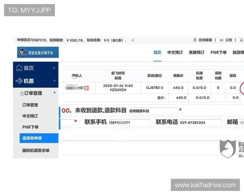
Task: Switch to the 首页 top tab
Action: pos(157,52)
